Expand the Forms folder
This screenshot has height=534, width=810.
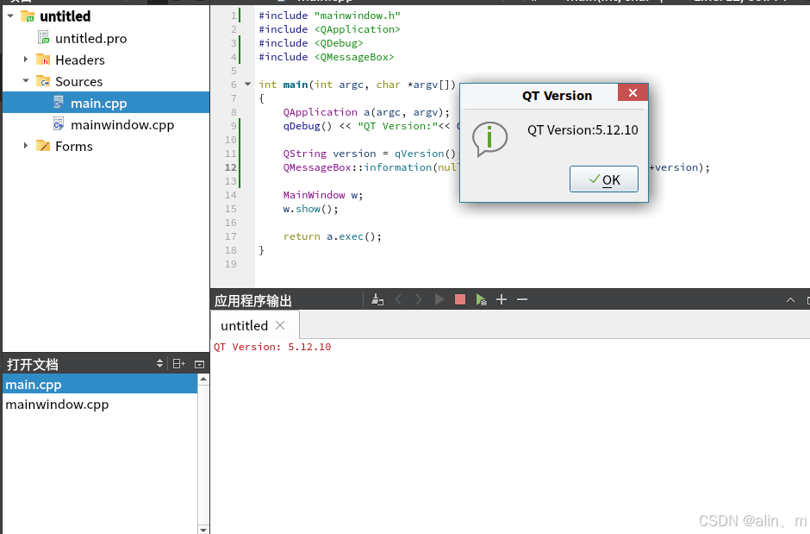click(25, 146)
